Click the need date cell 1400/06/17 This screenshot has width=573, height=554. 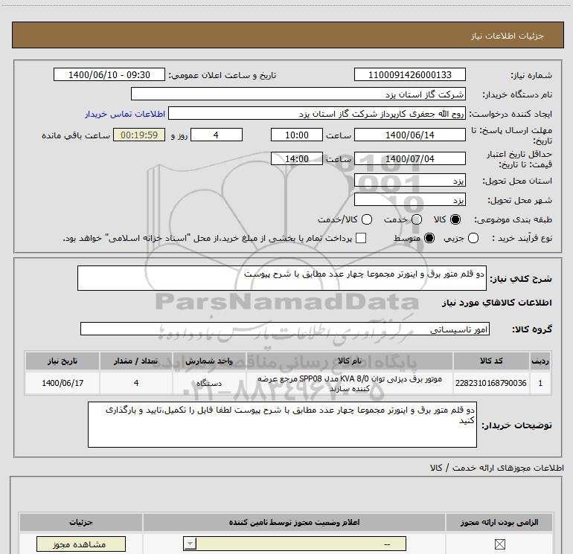[x=63, y=383]
